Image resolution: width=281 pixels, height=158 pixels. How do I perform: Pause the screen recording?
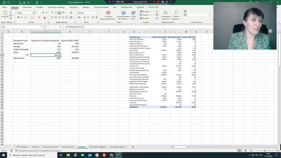[x=154, y=2]
